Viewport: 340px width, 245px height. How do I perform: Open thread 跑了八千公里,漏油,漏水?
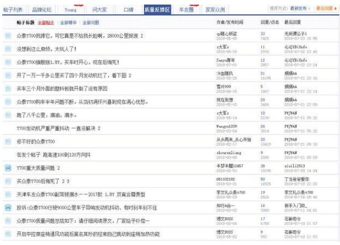click(47, 115)
